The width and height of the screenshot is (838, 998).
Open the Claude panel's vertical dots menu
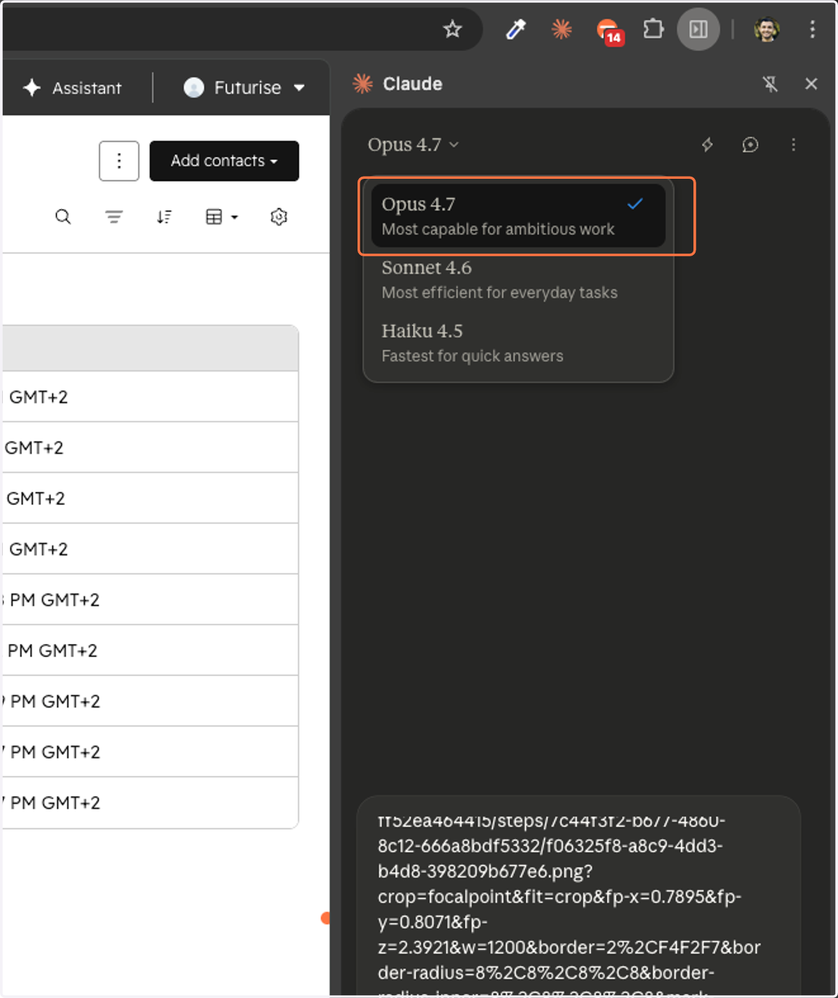793,145
